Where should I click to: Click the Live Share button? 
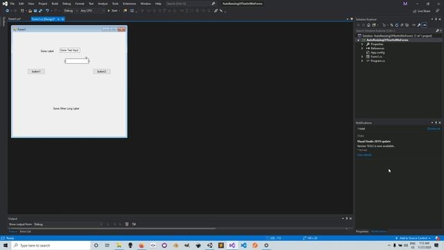[422, 11]
